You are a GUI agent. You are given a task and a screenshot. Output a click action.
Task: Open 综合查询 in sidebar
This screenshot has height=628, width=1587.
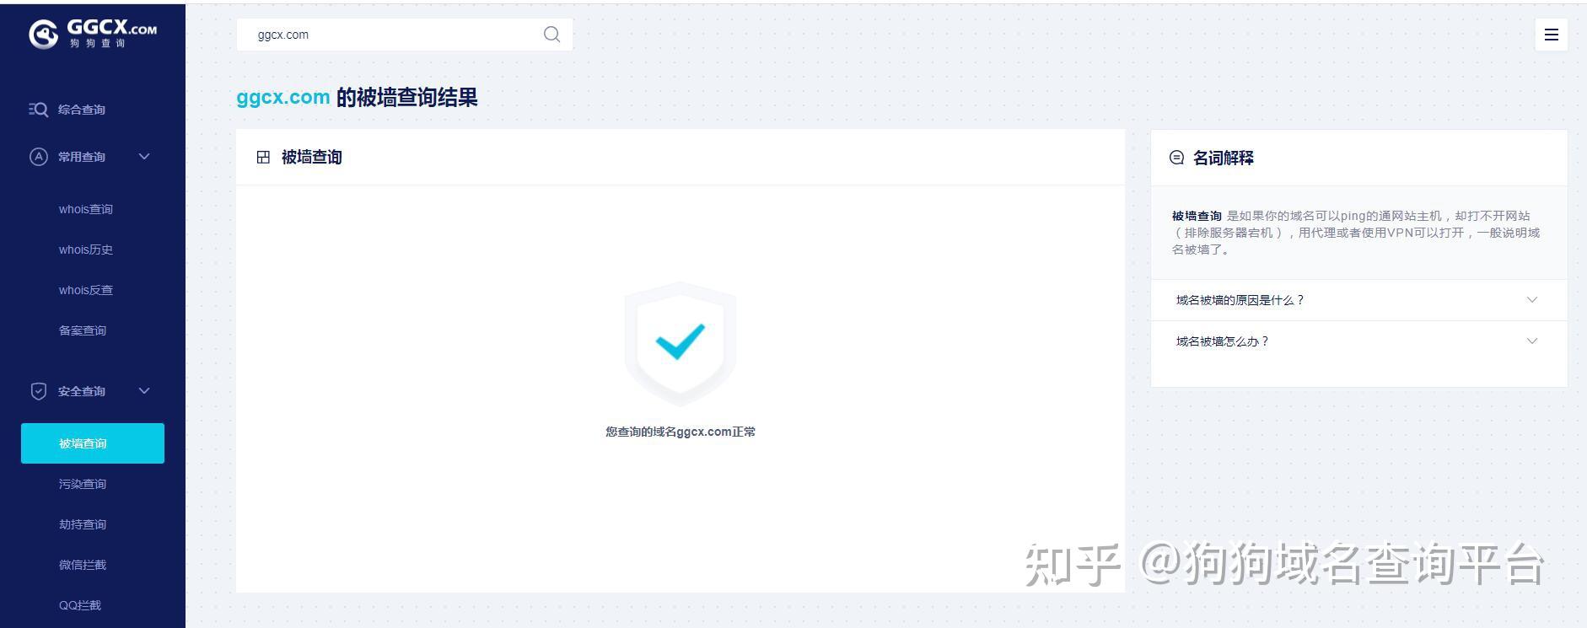(81, 110)
